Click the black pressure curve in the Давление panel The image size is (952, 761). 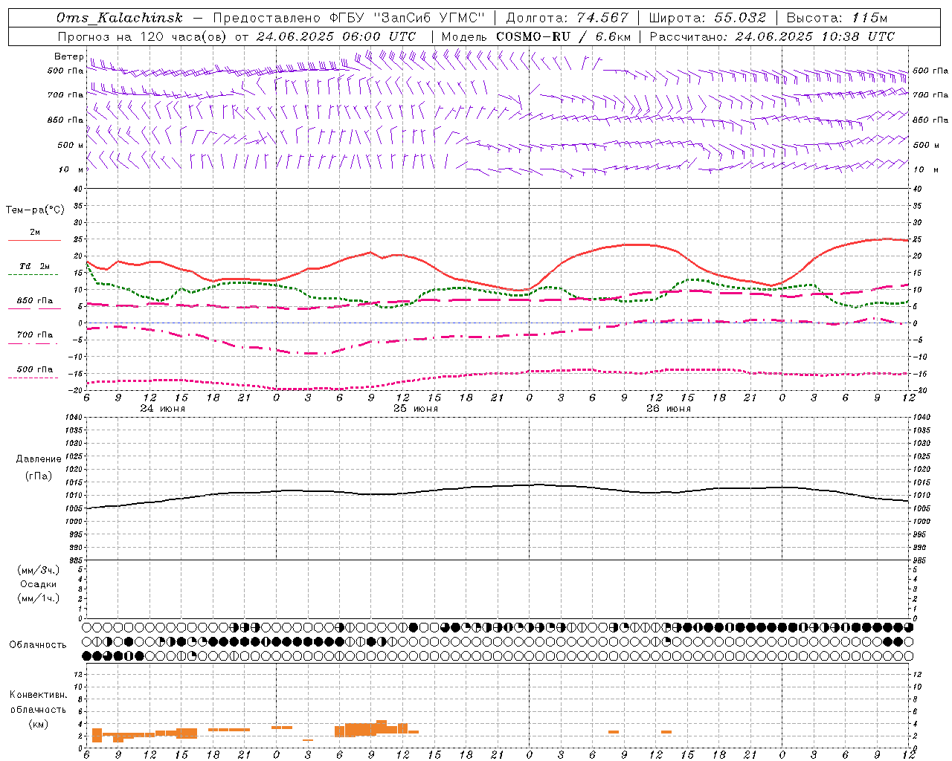click(497, 486)
